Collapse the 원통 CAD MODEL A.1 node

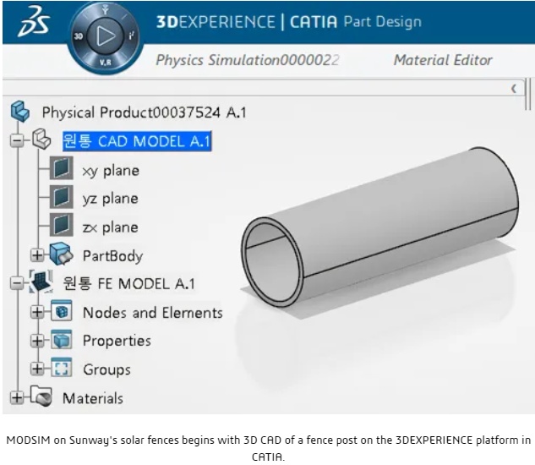point(17,140)
